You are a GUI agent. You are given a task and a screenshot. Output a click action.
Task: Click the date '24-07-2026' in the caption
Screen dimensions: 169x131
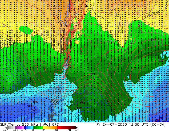[x=115, y=125]
